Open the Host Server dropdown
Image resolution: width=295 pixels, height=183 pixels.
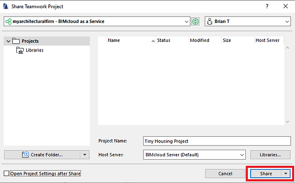tap(242, 155)
